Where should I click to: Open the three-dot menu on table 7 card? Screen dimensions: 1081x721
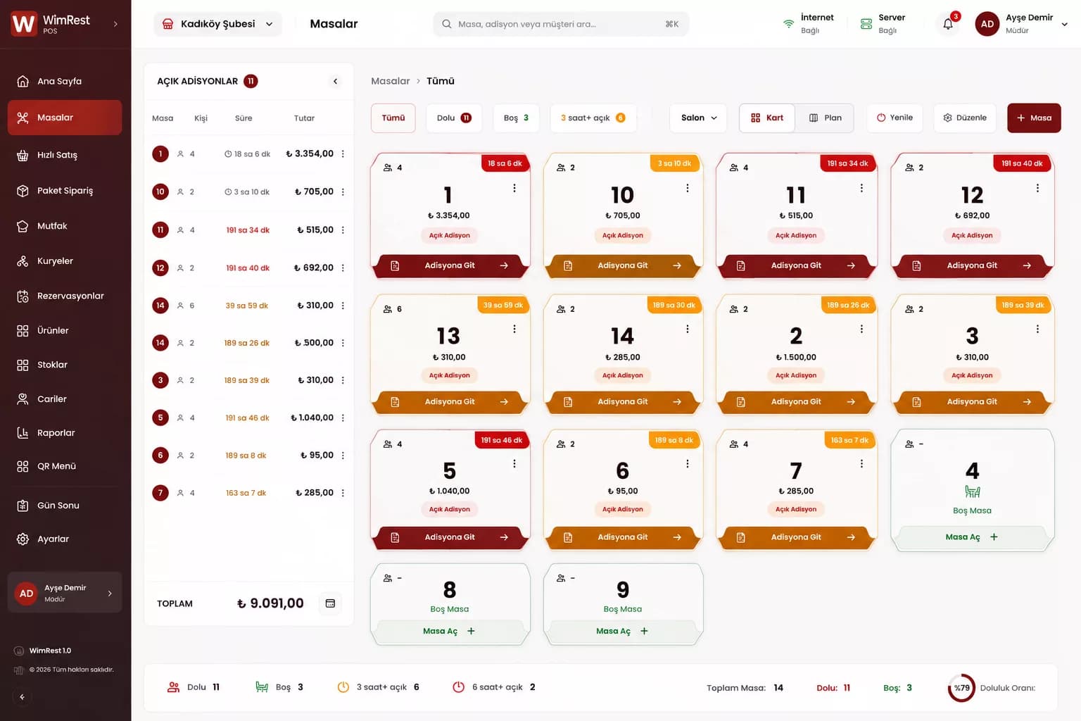pyautogui.click(x=861, y=463)
